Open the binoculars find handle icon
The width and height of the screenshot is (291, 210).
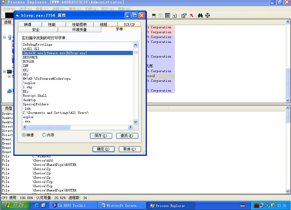point(200,16)
